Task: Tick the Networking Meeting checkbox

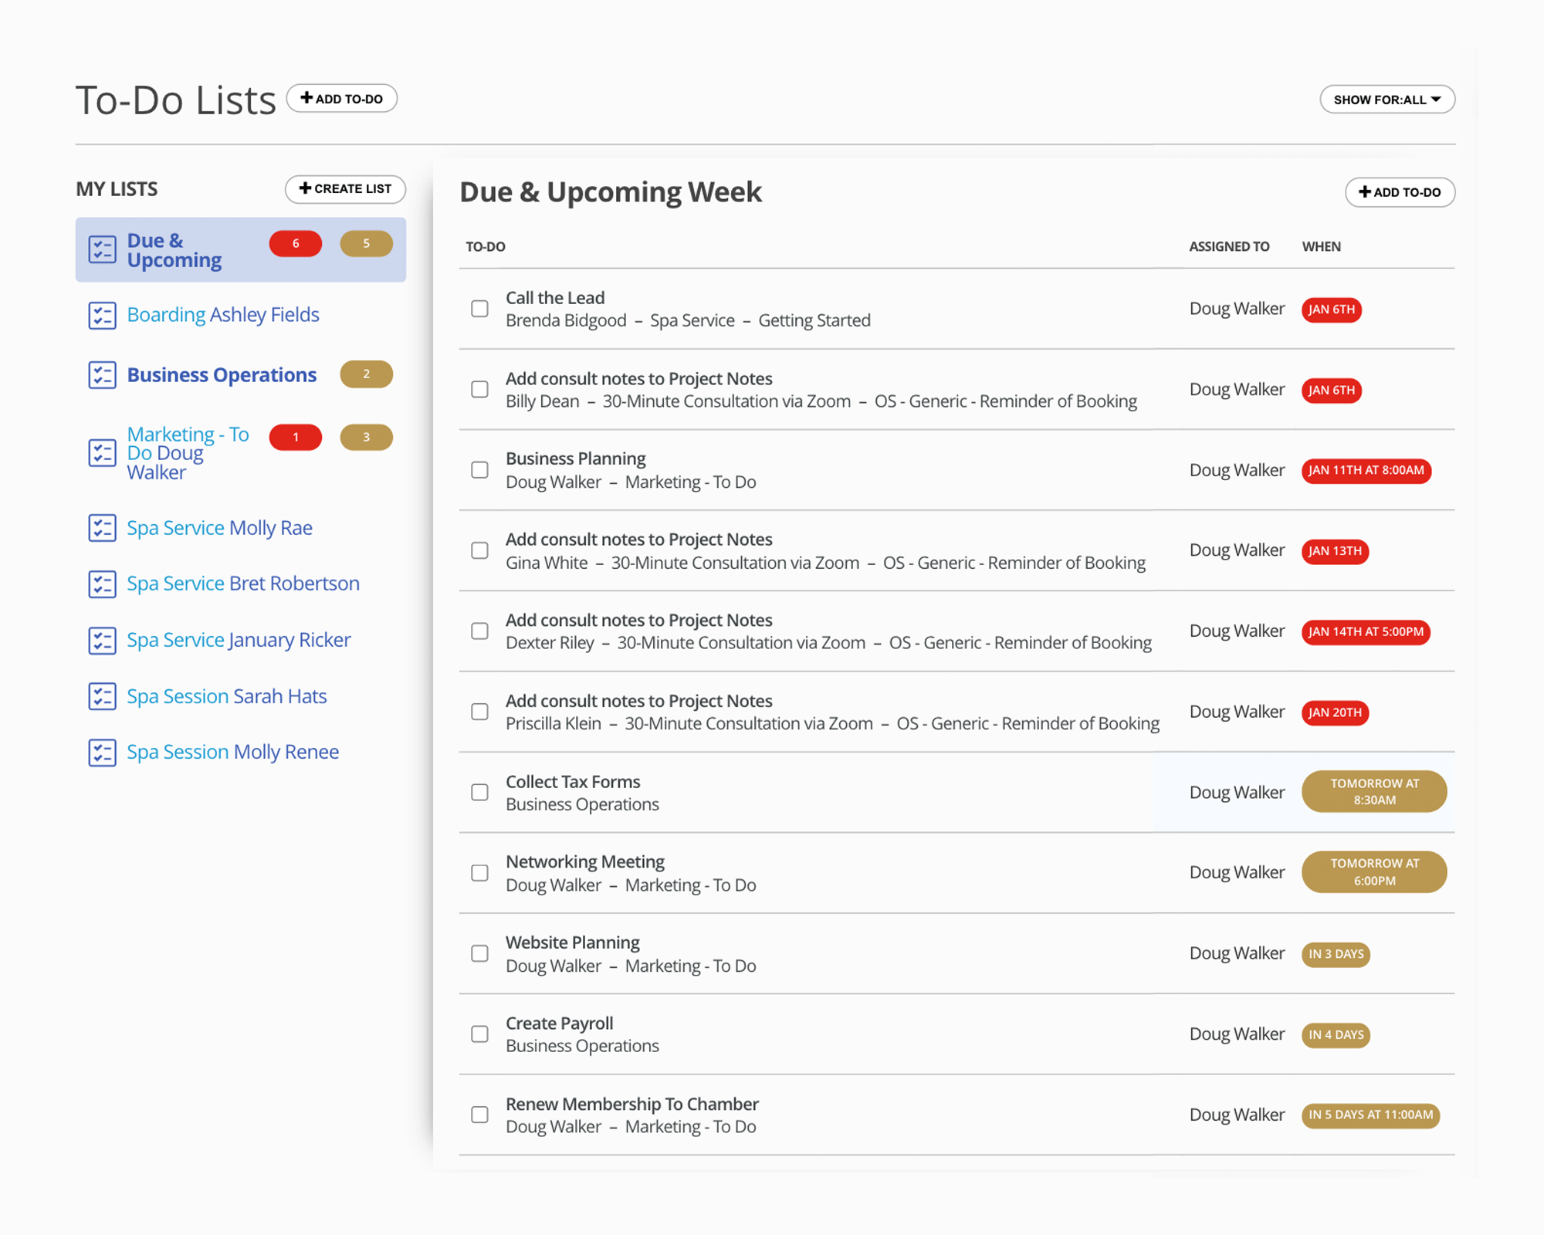Action: 479,872
